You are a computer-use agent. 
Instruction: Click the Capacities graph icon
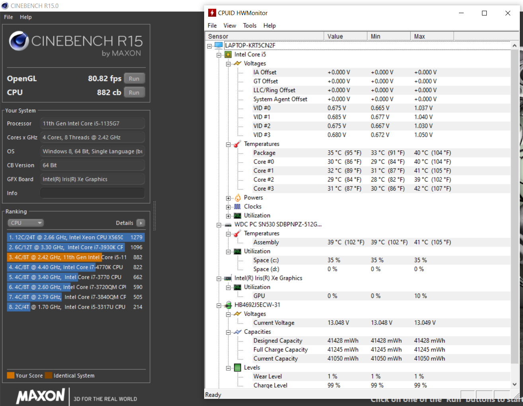coord(238,332)
